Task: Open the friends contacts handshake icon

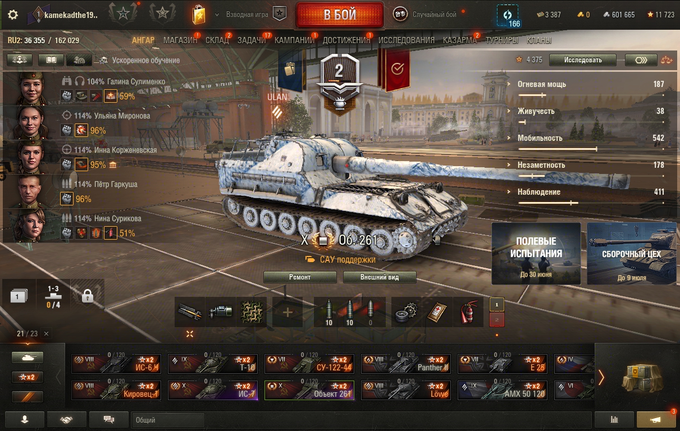Action: click(x=67, y=419)
